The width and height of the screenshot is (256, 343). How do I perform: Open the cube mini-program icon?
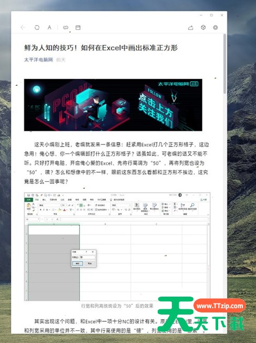tap(203, 27)
